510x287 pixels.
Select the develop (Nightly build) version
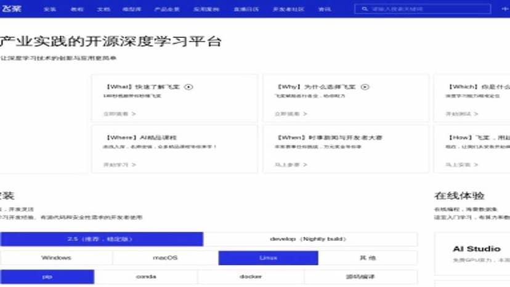[310, 239]
